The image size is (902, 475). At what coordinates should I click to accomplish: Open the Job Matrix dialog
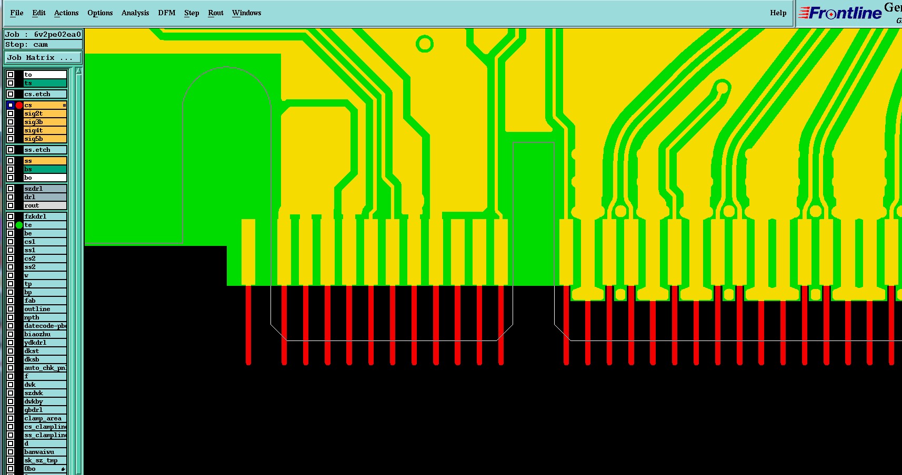(43, 58)
